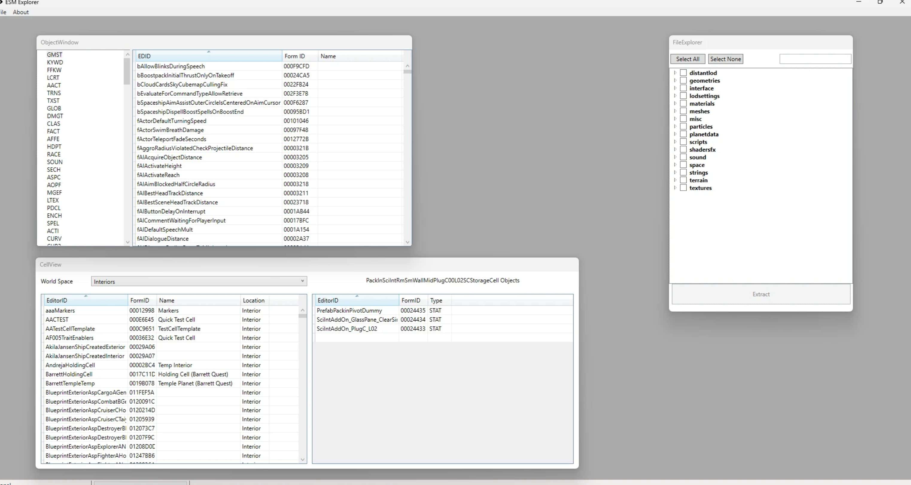Expand the materials folder arrow
The width and height of the screenshot is (911, 485).
[675, 103]
